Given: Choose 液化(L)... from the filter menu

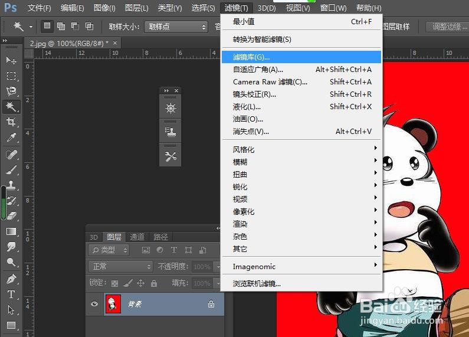Looking at the screenshot, I should click(x=301, y=107).
